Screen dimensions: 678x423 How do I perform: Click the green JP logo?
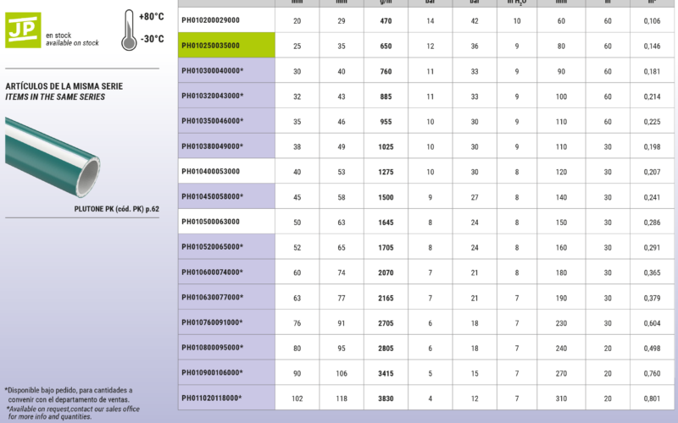coord(20,28)
